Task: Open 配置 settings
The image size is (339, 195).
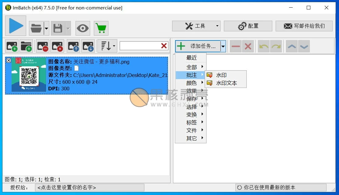Action: coord(248,26)
